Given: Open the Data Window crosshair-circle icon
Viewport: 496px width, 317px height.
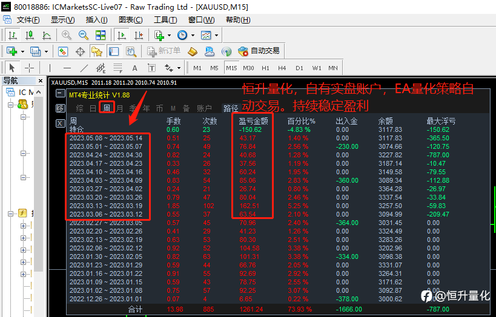Looking at the screenshot, I should click(80, 51).
